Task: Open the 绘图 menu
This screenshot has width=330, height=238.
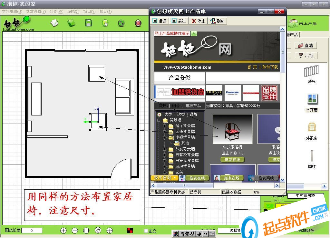Action: tap(56, 12)
